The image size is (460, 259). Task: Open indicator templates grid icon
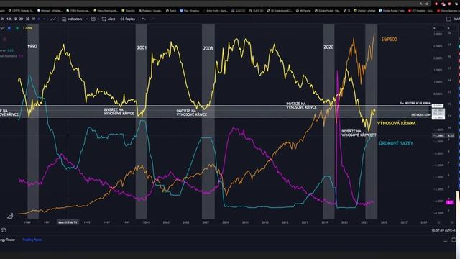93,19
